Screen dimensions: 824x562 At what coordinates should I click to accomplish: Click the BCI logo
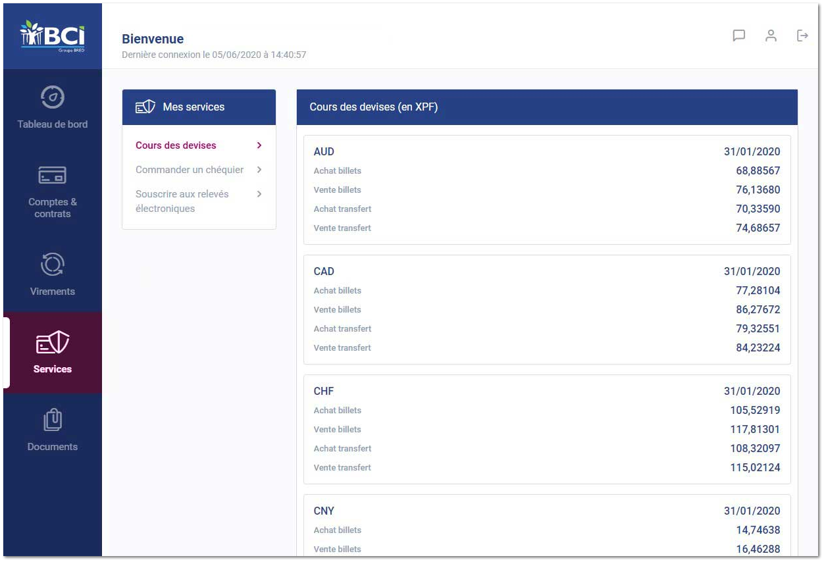point(53,36)
